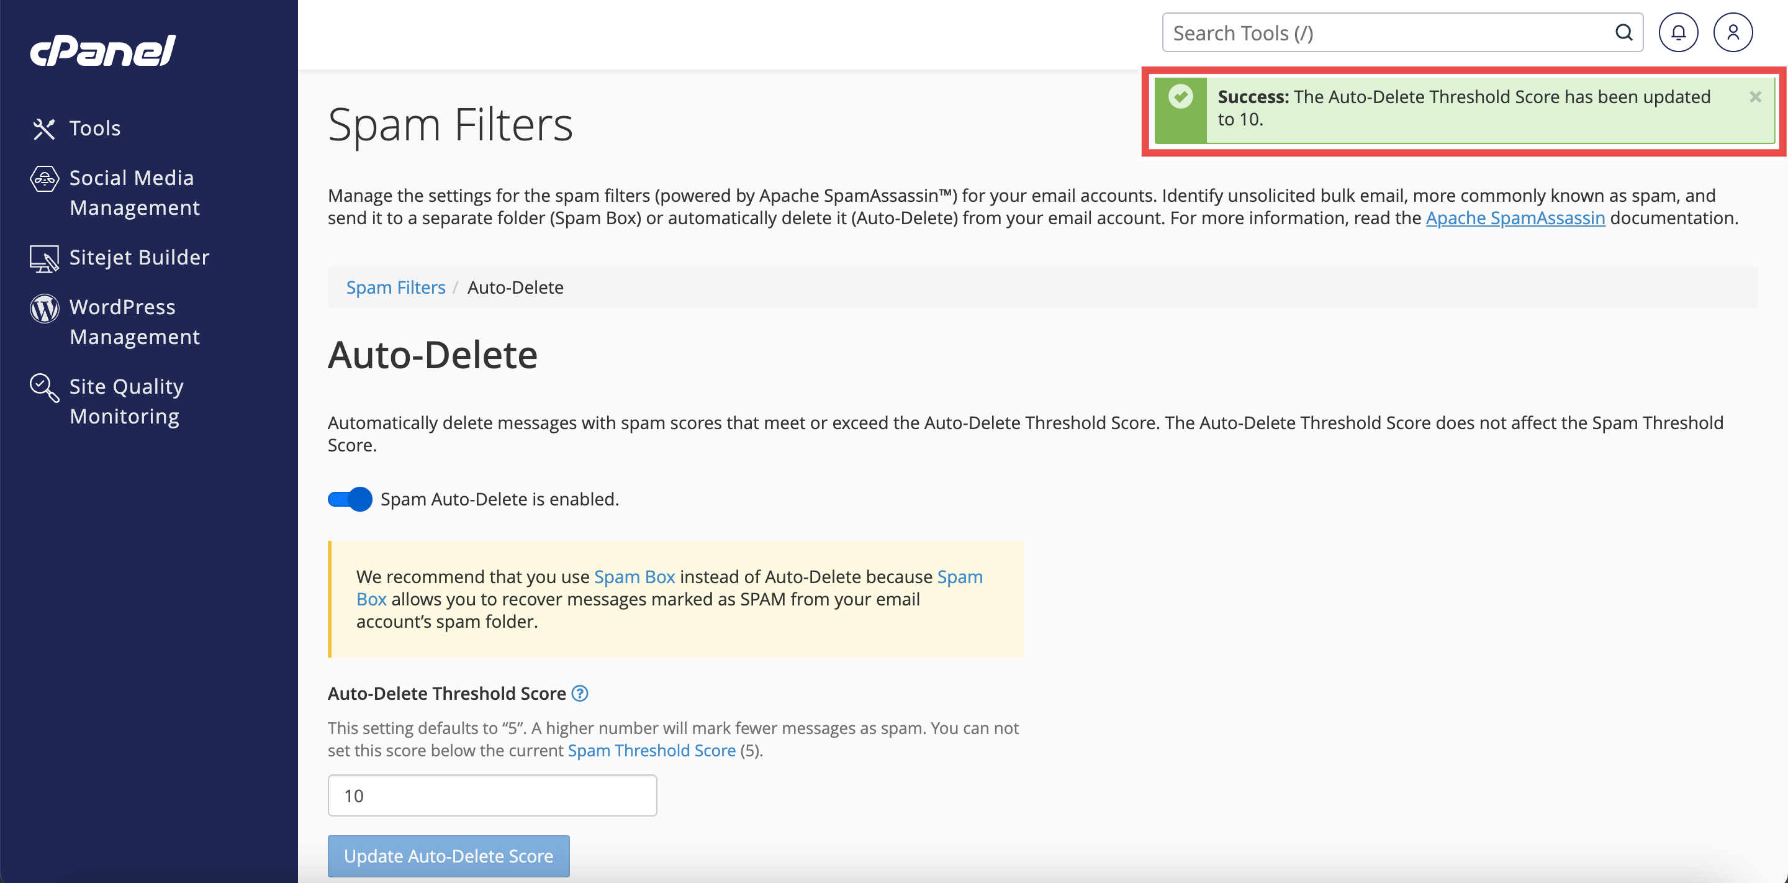This screenshot has width=1788, height=883.
Task: Disable the Spam Auto-Delete toggle
Action: [350, 499]
